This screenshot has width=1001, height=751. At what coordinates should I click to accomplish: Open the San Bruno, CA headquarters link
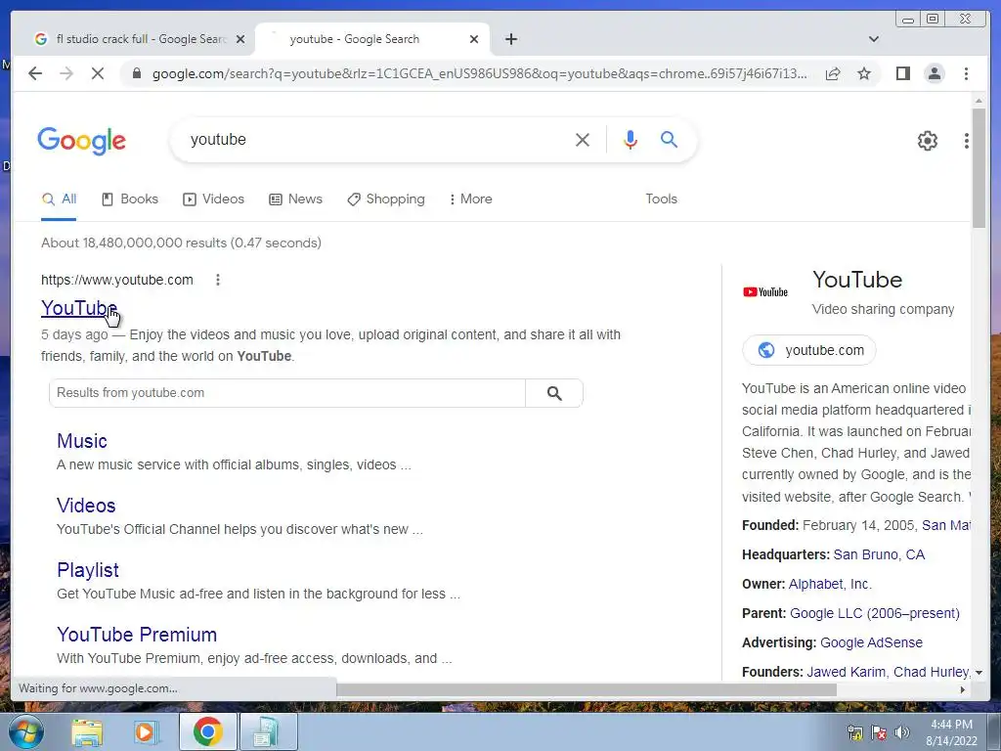[879, 555]
